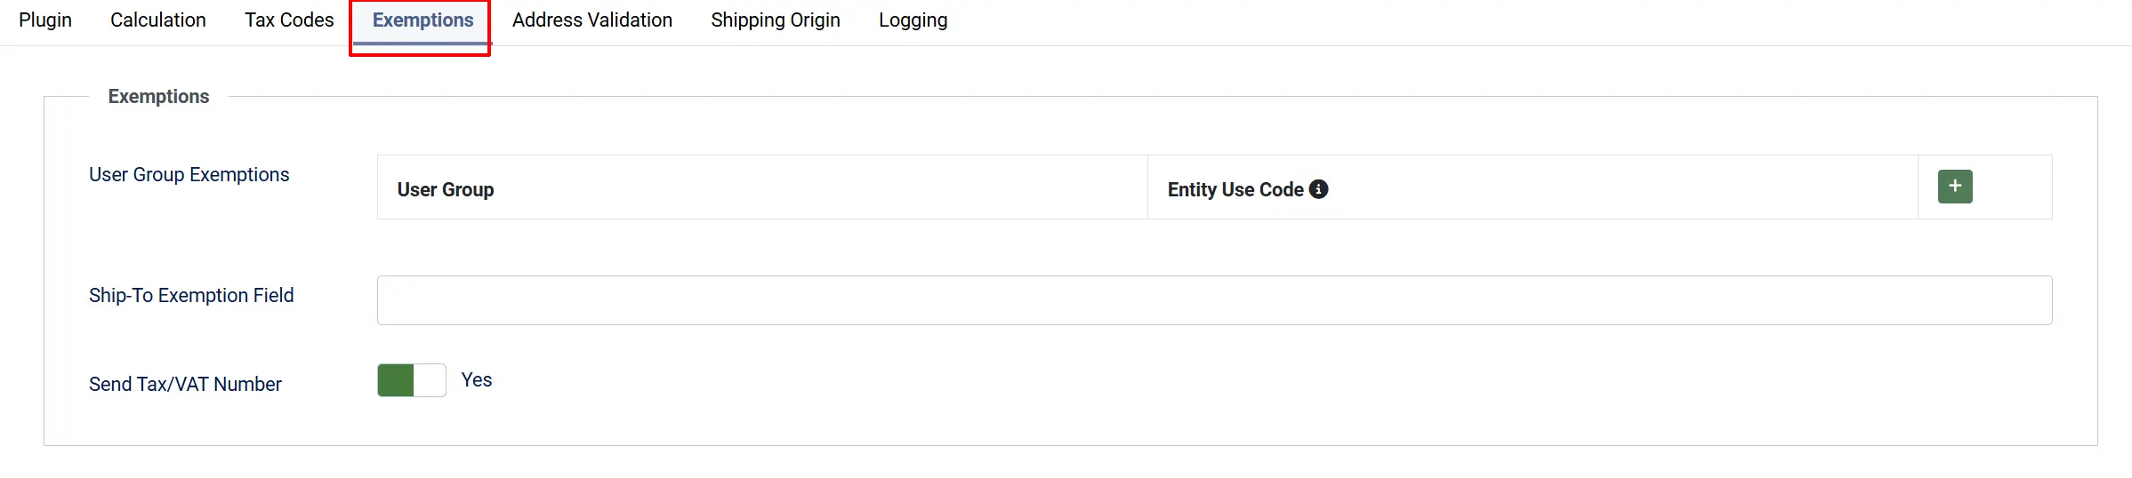2132x478 pixels.
Task: Switch to Shipping Origin tab
Action: pyautogui.click(x=776, y=20)
